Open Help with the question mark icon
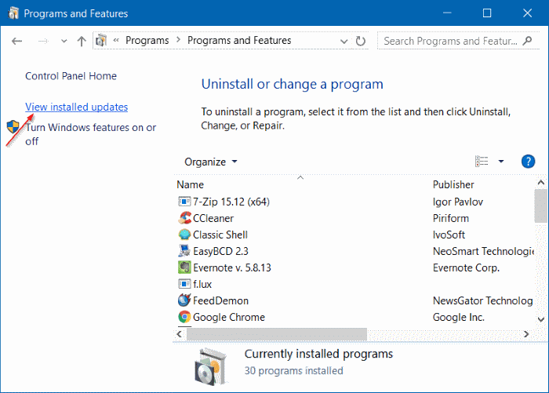The width and height of the screenshot is (549, 393). [528, 162]
